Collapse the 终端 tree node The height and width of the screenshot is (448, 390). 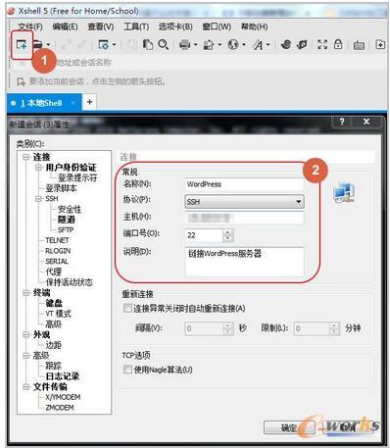coord(25,293)
